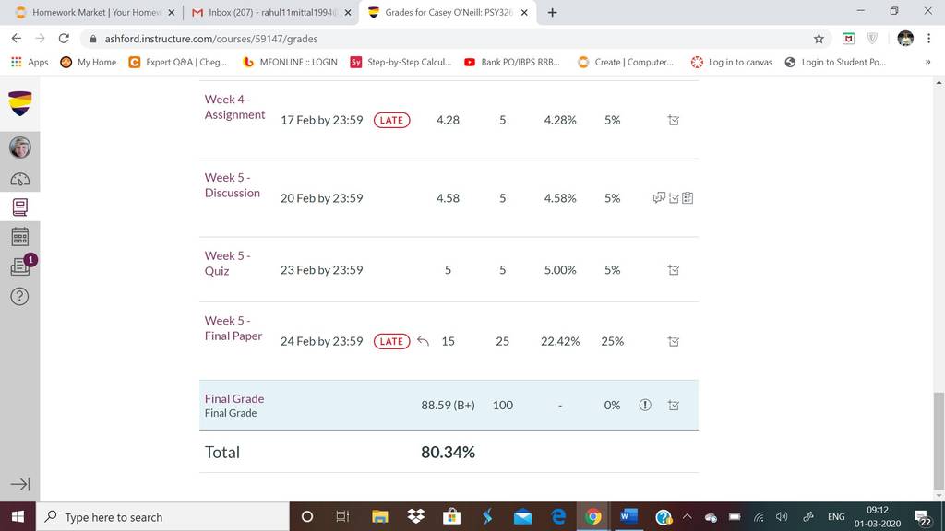Open Dropbox from taskbar

tap(416, 516)
